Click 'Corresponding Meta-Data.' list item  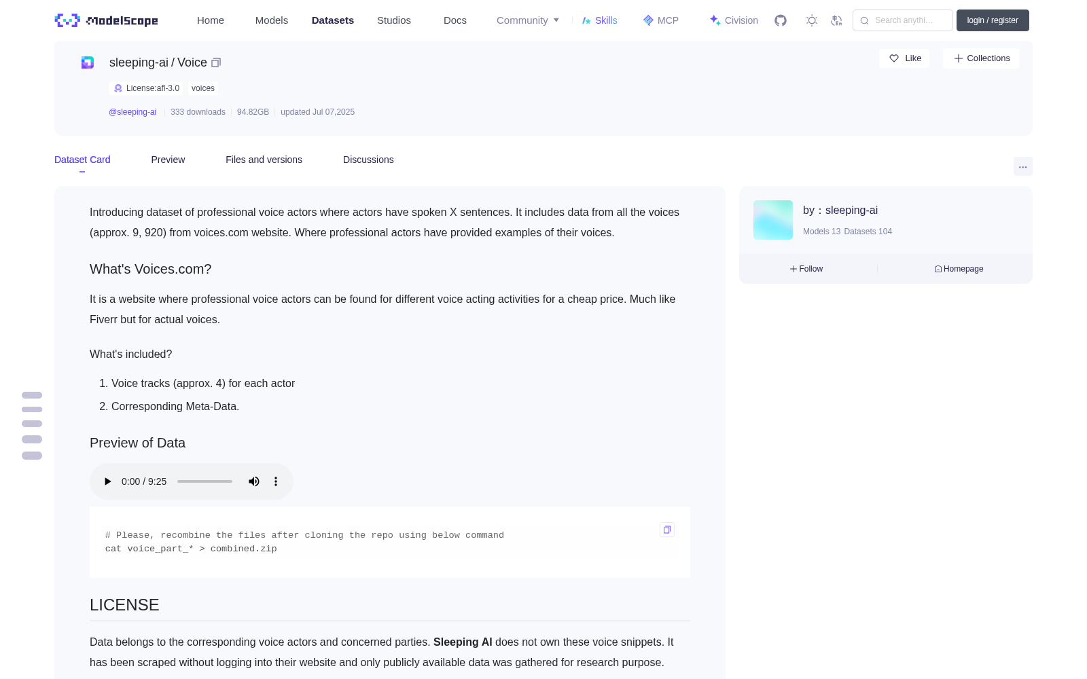tap(175, 406)
